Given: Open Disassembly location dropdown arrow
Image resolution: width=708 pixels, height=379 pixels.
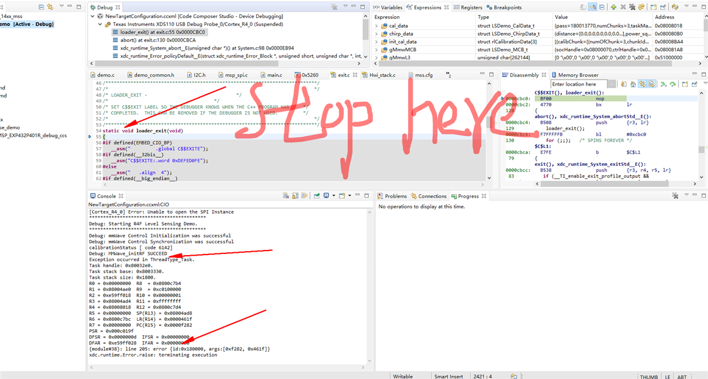Looking at the screenshot, I should [612, 84].
